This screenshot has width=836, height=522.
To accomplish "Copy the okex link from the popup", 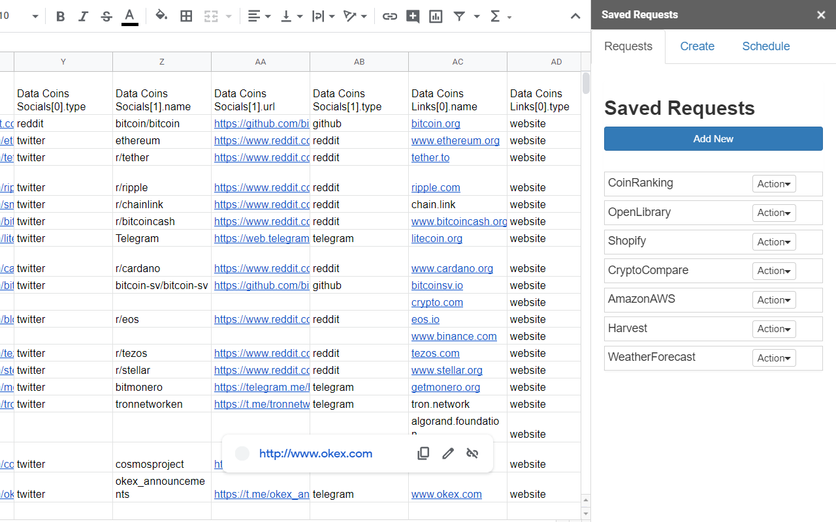I will (x=423, y=453).
